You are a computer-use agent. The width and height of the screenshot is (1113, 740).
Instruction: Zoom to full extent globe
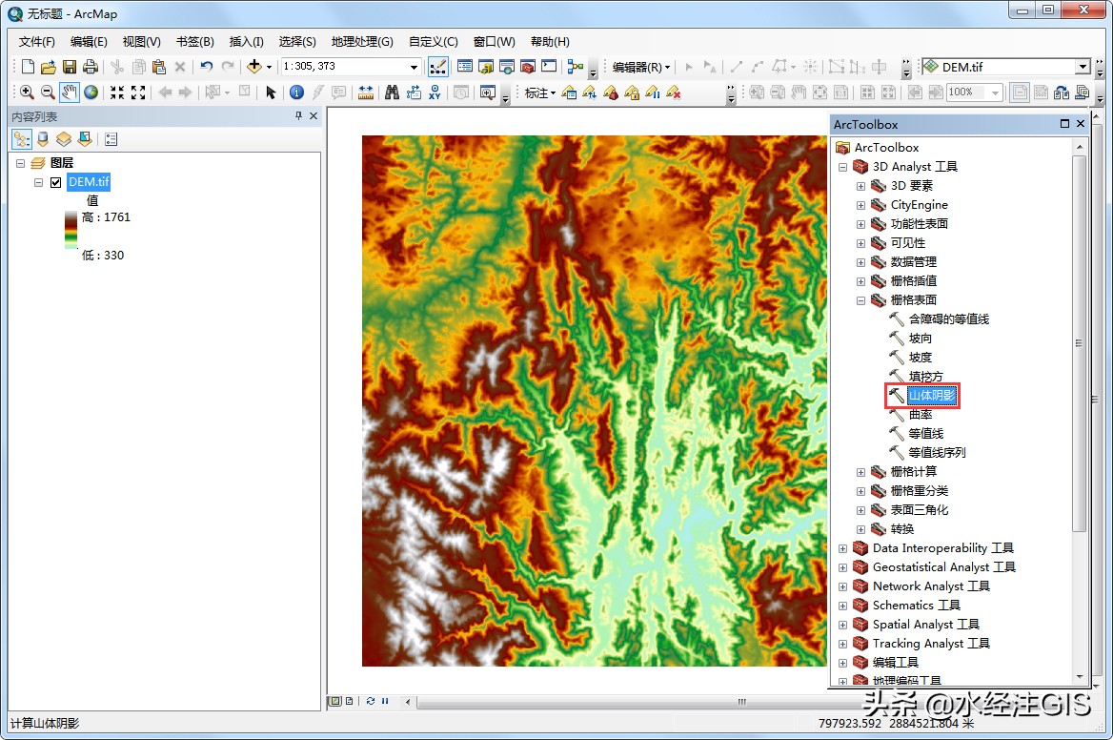91,92
